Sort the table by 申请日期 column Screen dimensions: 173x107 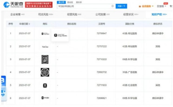click(x=25, y=24)
